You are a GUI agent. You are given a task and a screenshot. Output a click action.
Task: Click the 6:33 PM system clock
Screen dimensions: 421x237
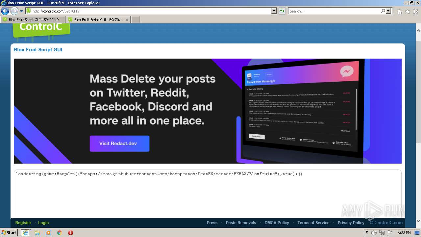tap(404, 233)
